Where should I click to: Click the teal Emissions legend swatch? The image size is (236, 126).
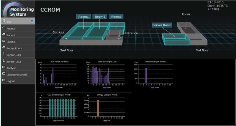pyautogui.click(x=55, y=121)
